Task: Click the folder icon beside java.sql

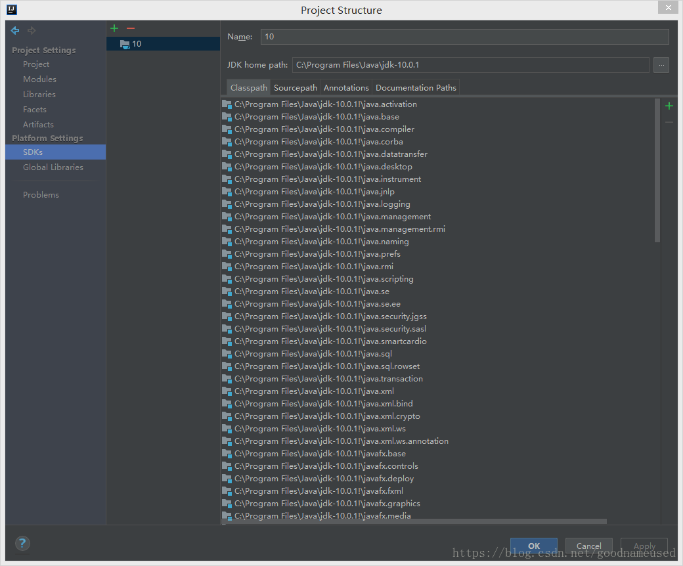Action: click(227, 353)
